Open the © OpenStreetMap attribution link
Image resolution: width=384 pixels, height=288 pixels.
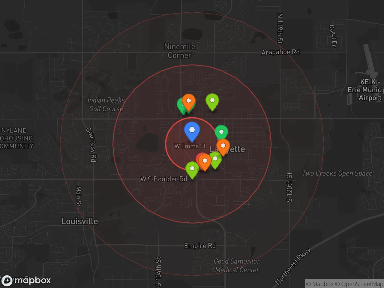(x=359, y=284)
